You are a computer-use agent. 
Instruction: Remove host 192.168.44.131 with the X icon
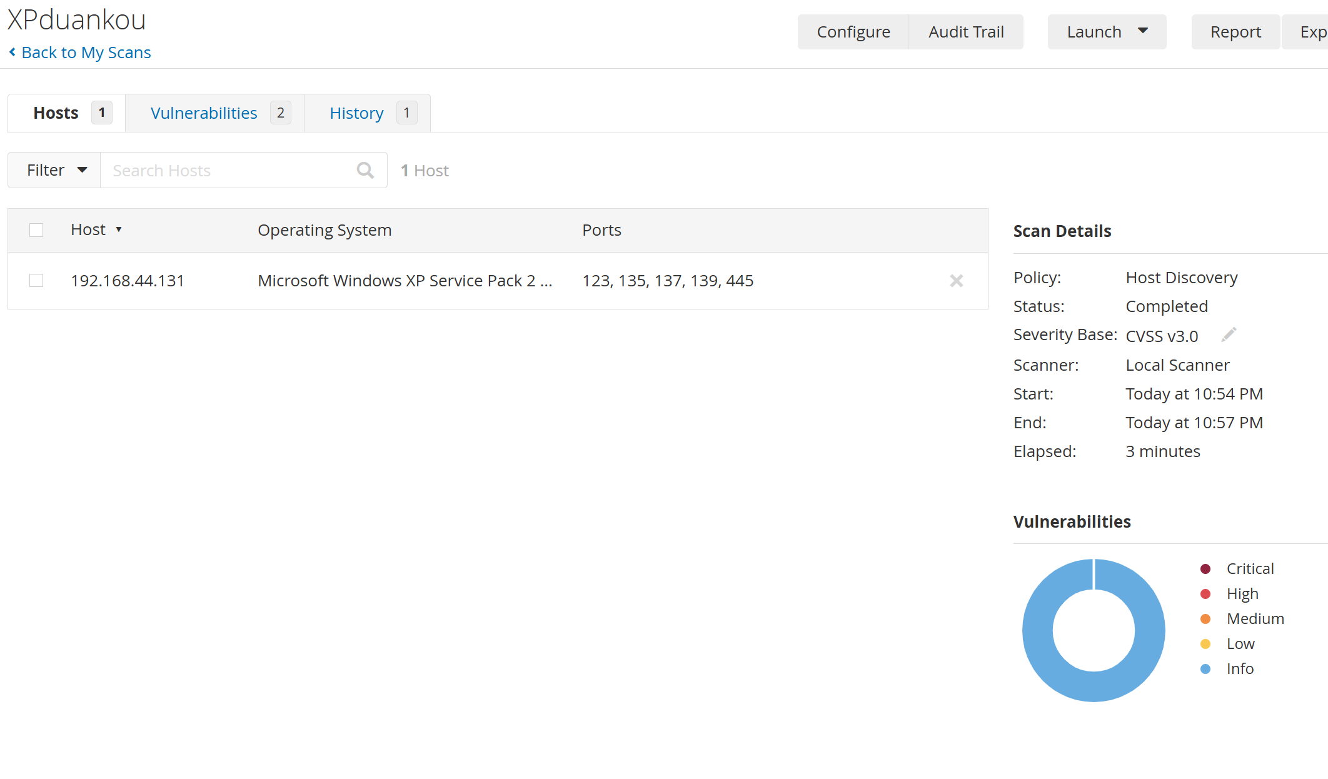pyautogui.click(x=956, y=281)
